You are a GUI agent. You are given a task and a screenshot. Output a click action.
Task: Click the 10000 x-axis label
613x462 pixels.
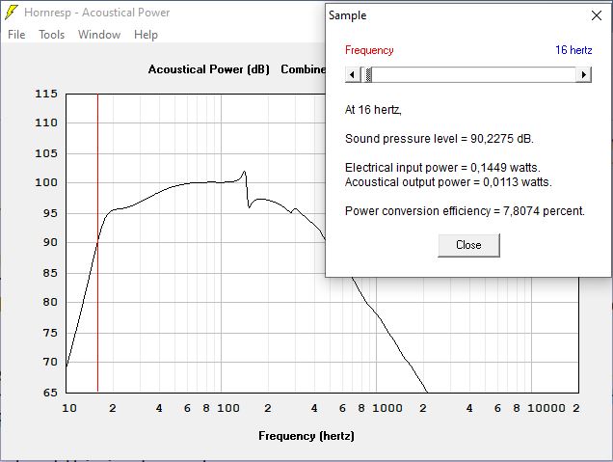546,408
